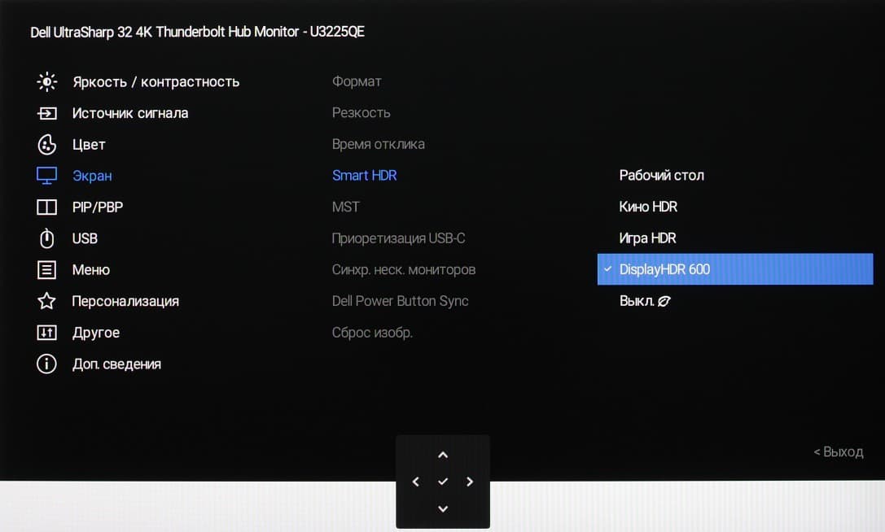Viewport: 885px width, 532px height.
Task: Open the Другое entry
Action: tap(96, 333)
